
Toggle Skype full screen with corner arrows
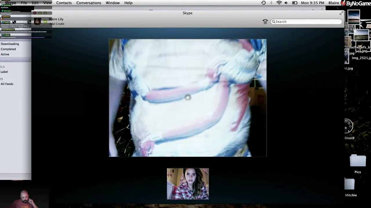click(x=341, y=13)
